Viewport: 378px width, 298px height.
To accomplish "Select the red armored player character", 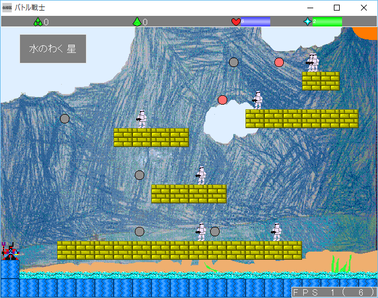I will click(10, 251).
